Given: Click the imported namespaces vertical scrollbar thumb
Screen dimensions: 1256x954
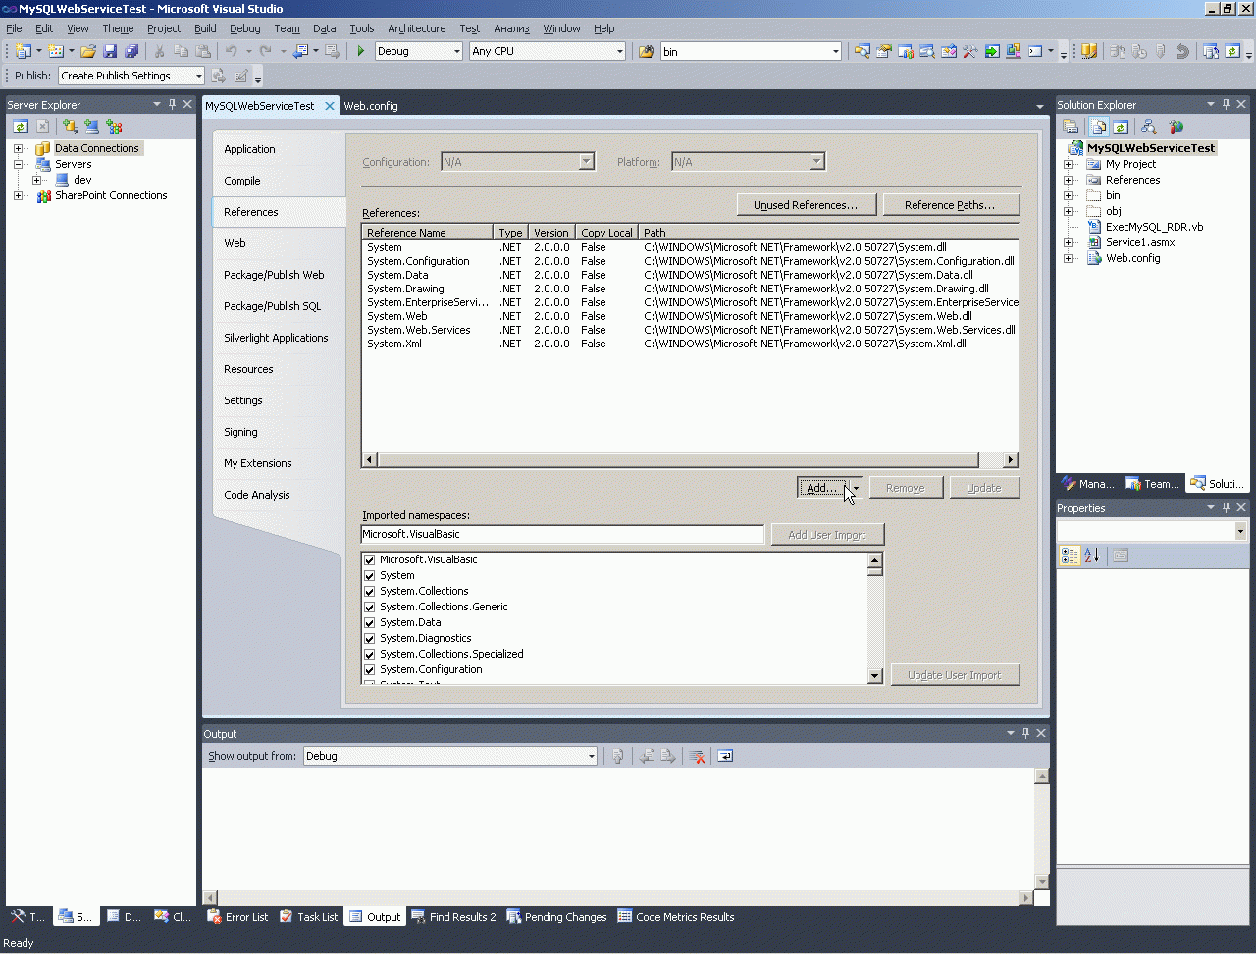Looking at the screenshot, I should pos(875,570).
